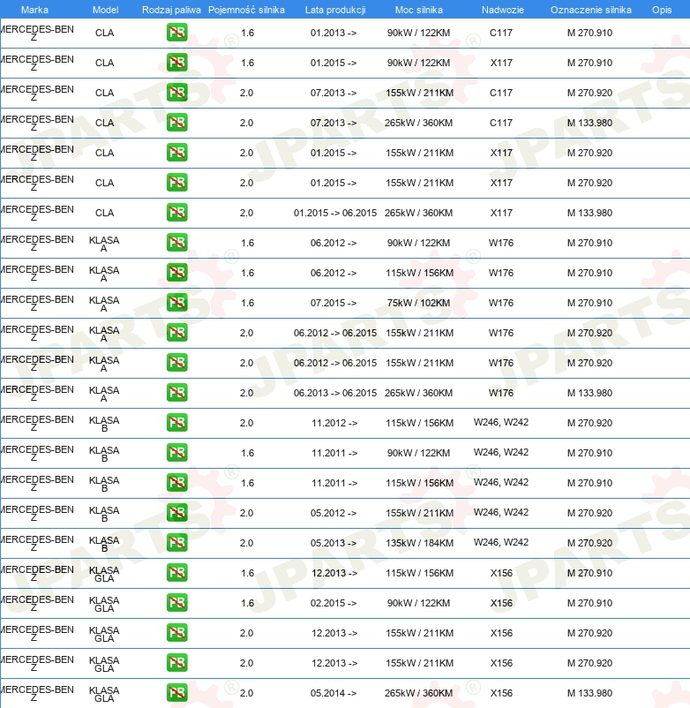The height and width of the screenshot is (708, 690).
Task: Click the Lata produkcji column header
Action: tap(335, 10)
